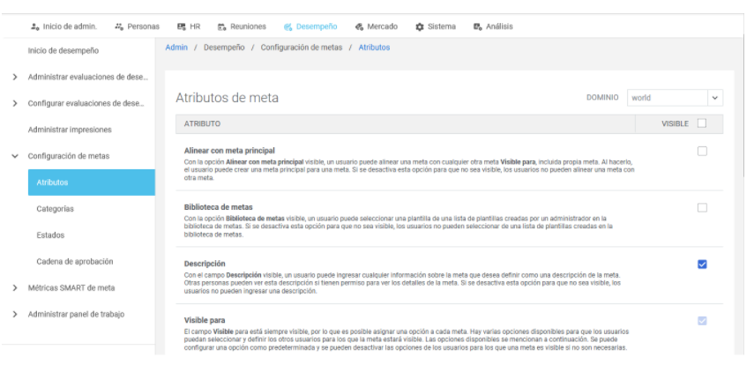Click Configuración de metas sidebar label
The height and width of the screenshot is (365, 754).
pos(68,156)
